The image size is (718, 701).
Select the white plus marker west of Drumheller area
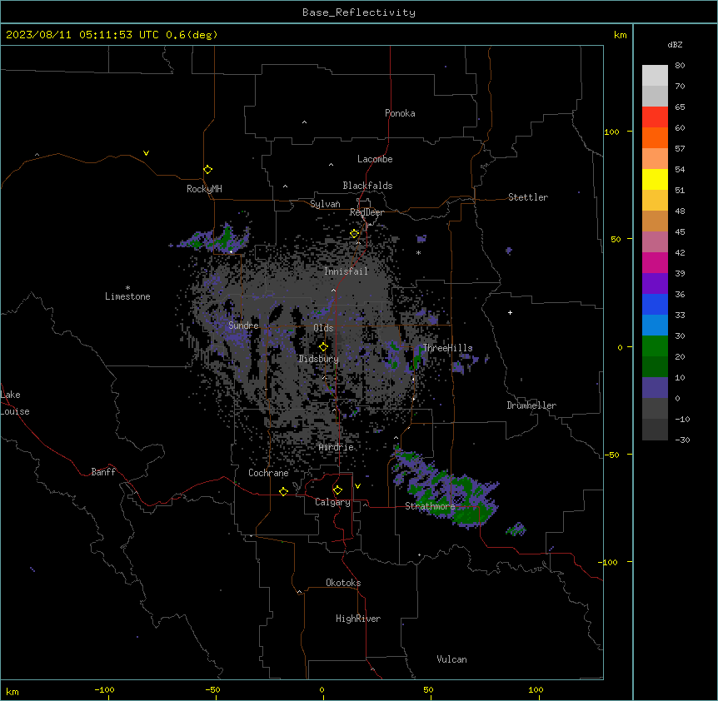(x=510, y=312)
